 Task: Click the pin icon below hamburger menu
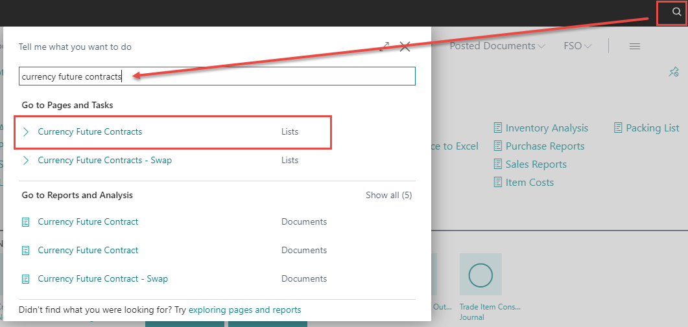coord(674,72)
